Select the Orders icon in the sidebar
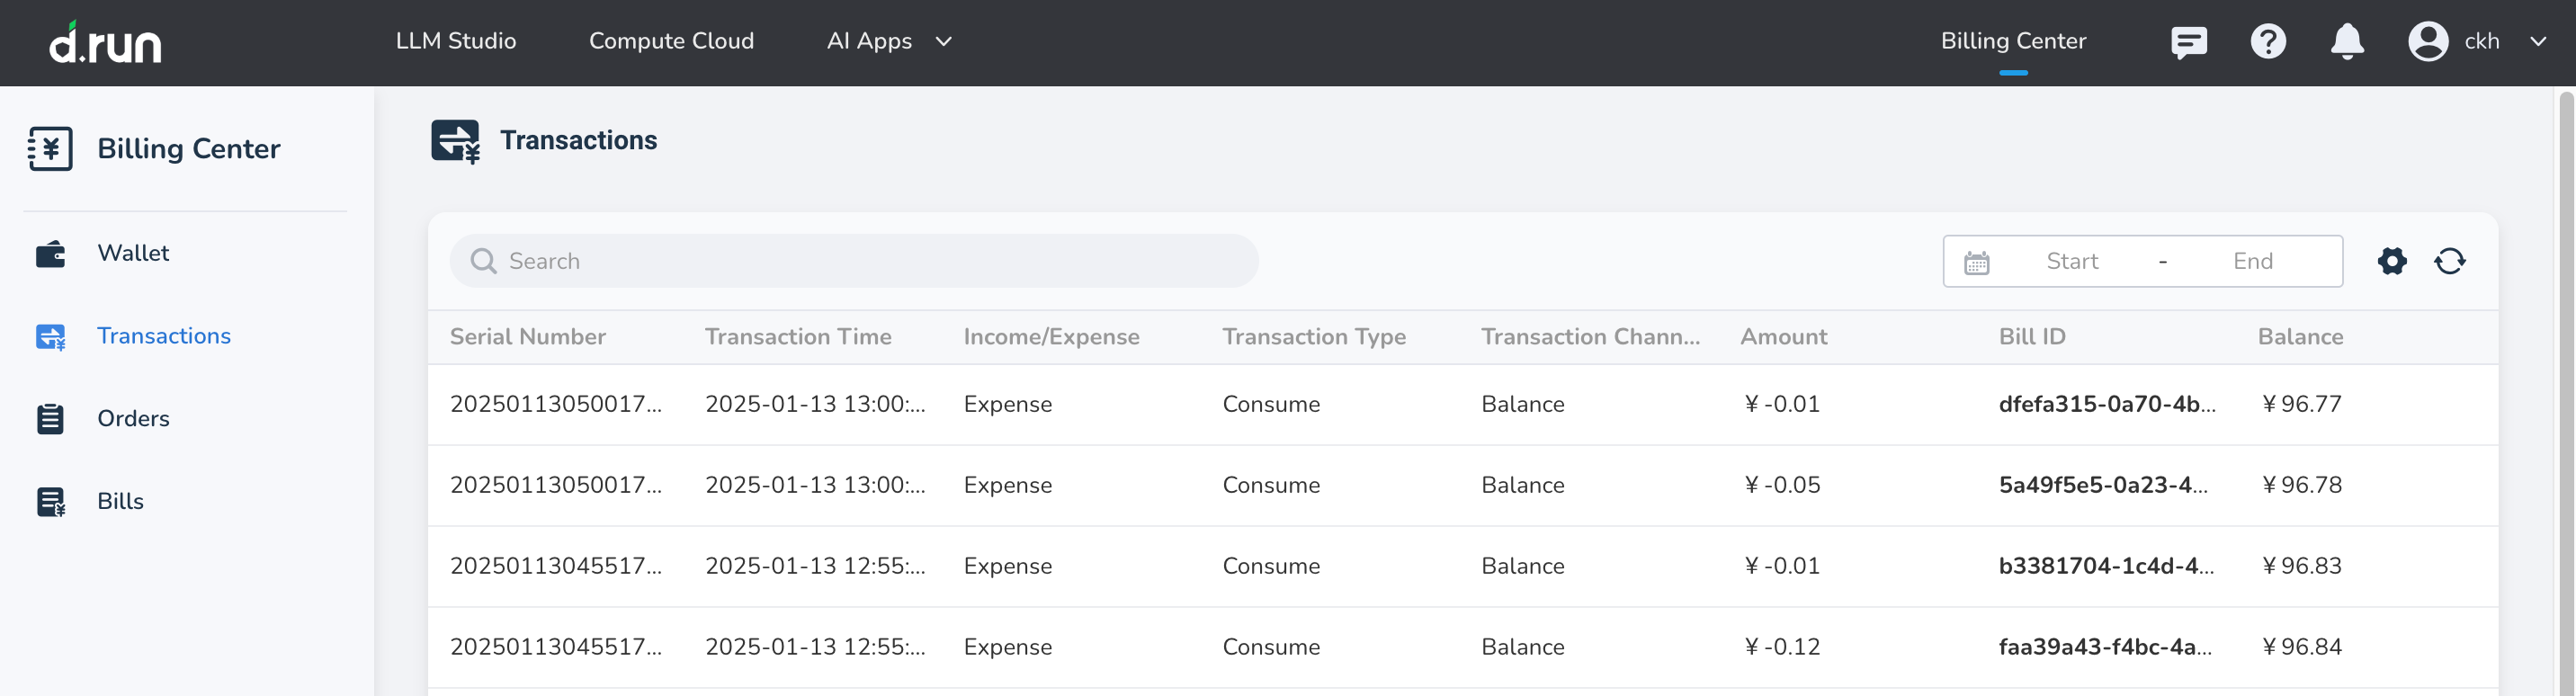Viewport: 2576px width, 696px height. [x=53, y=418]
